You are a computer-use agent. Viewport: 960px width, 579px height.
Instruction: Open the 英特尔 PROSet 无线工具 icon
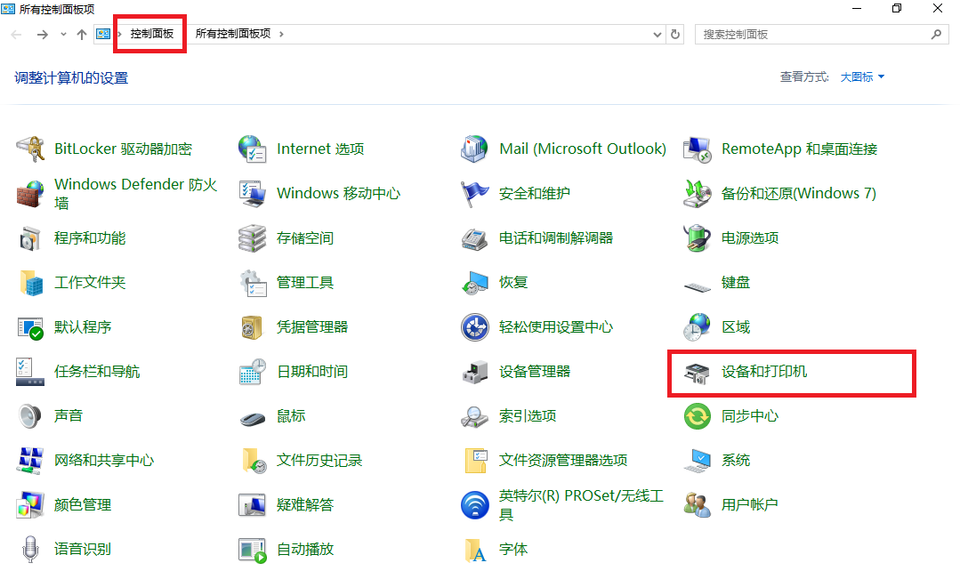coord(475,504)
